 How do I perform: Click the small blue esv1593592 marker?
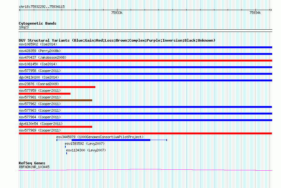[x=65, y=147]
